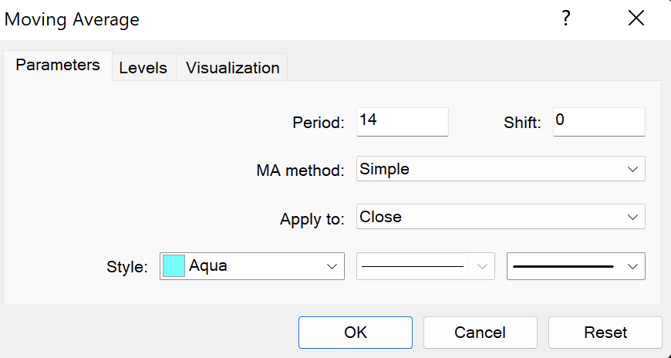Click the line width dropdown arrow
Viewport: 671px width, 358px height.
pos(633,266)
